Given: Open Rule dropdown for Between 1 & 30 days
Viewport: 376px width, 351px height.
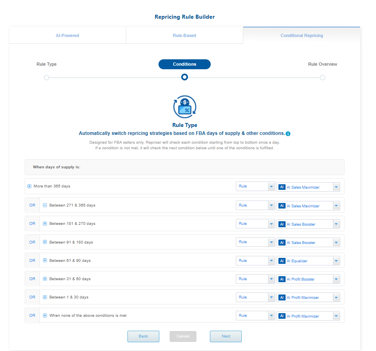Looking at the screenshot, I should [255, 297].
